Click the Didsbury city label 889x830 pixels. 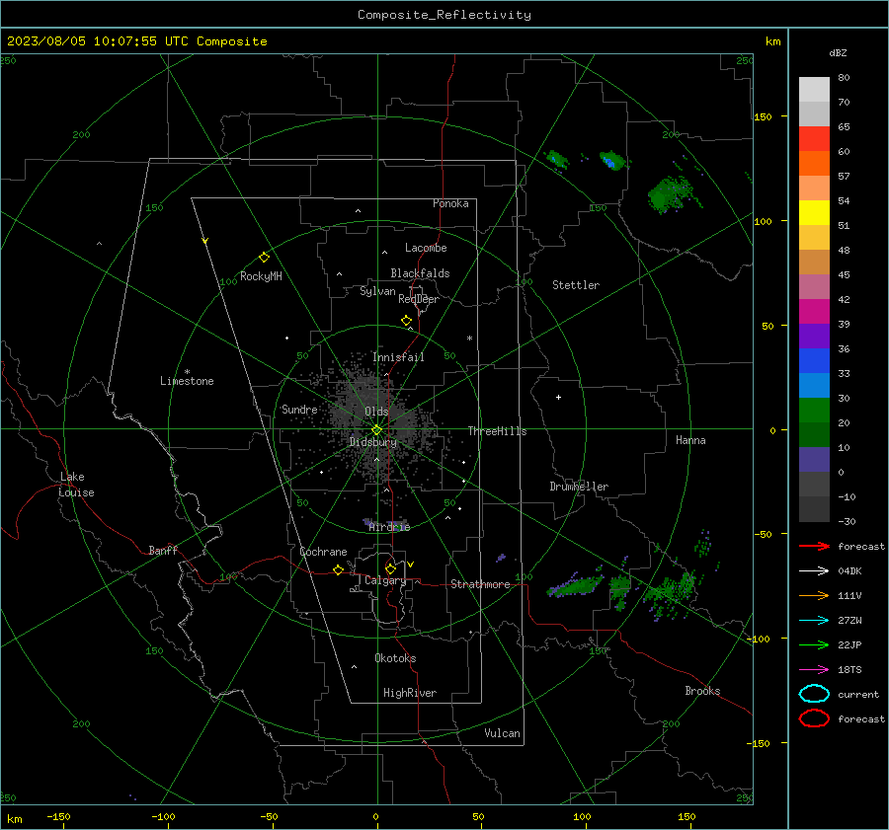coord(373,442)
